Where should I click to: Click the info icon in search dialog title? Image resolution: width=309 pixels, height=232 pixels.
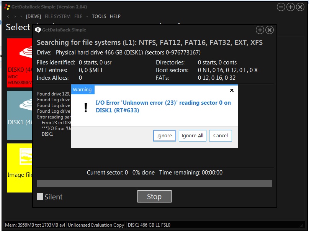pyautogui.click(x=38, y=30)
